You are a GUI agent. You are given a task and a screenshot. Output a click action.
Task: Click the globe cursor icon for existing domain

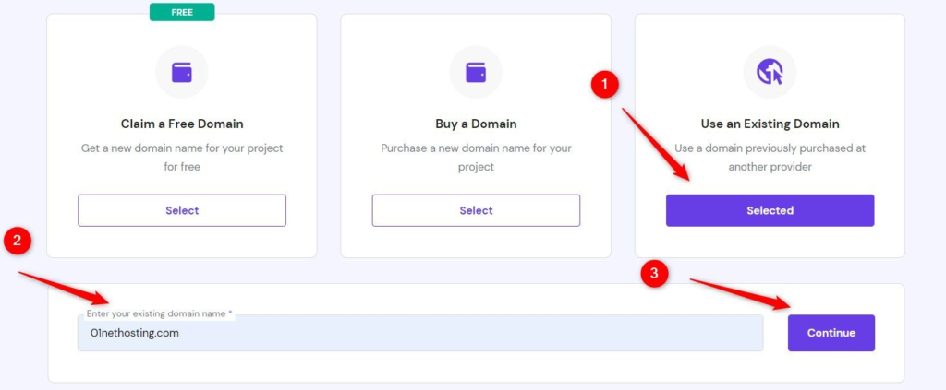click(770, 72)
